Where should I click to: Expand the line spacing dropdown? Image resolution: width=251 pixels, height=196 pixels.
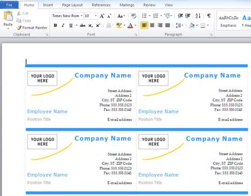[182, 25]
